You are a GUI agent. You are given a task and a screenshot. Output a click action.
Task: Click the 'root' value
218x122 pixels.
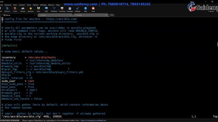(x=31, y=81)
